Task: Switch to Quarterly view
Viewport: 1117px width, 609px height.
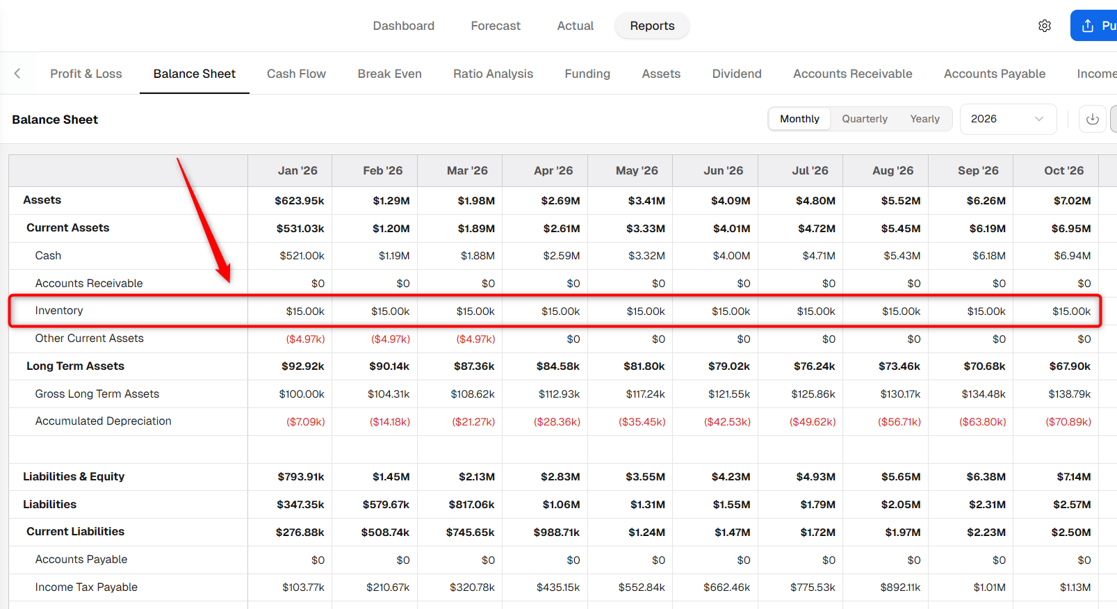Action: coord(865,119)
